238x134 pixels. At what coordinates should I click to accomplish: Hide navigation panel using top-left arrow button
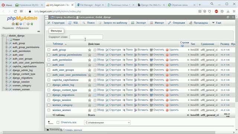point(46,17)
